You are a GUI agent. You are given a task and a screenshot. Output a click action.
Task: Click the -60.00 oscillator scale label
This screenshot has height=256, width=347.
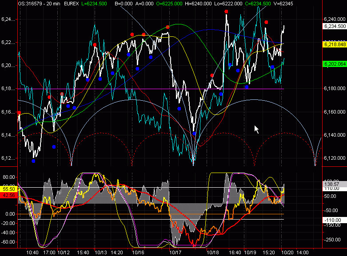click(8, 242)
